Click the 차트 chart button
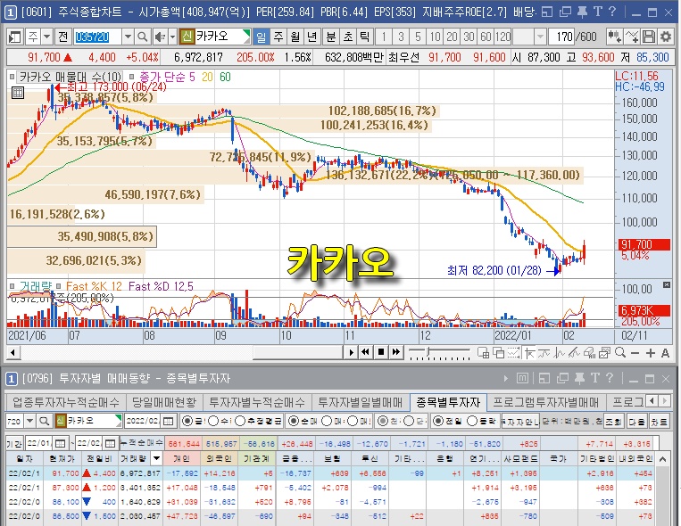The width and height of the screenshot is (681, 526). [x=659, y=421]
